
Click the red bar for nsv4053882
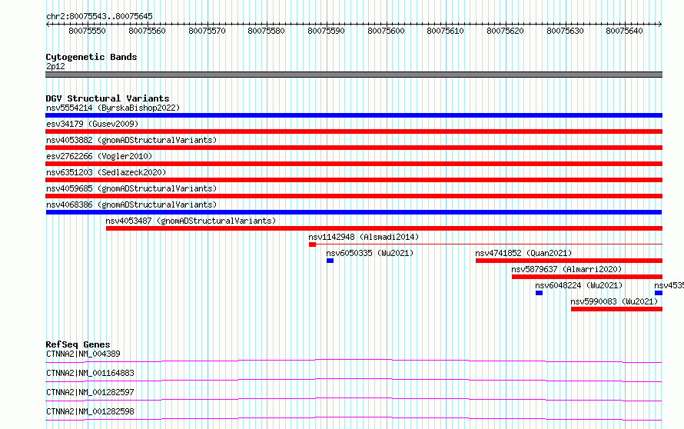point(354,148)
